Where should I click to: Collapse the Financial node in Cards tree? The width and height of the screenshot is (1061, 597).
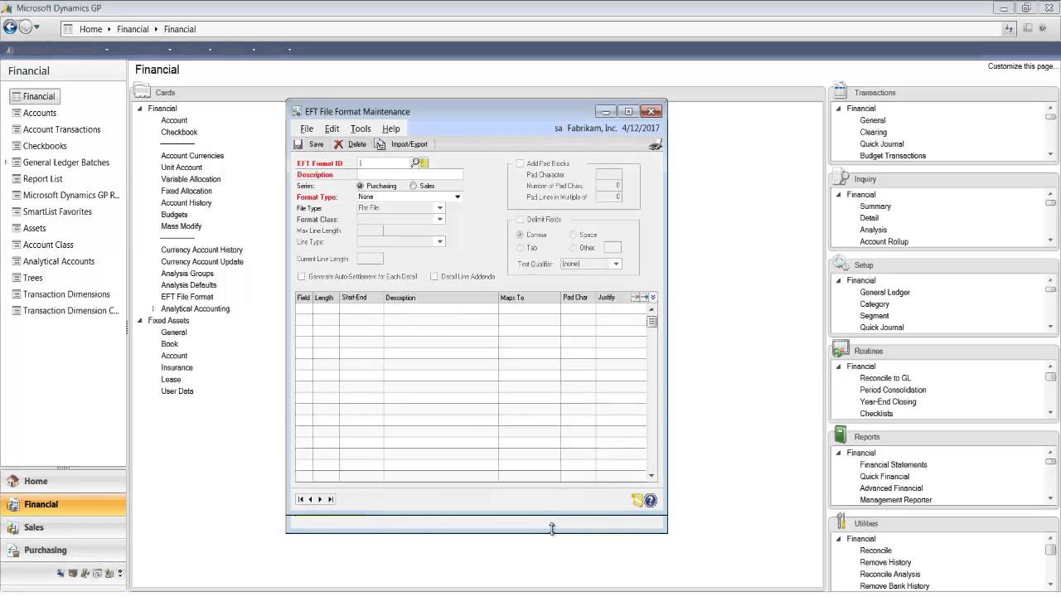pyautogui.click(x=140, y=109)
